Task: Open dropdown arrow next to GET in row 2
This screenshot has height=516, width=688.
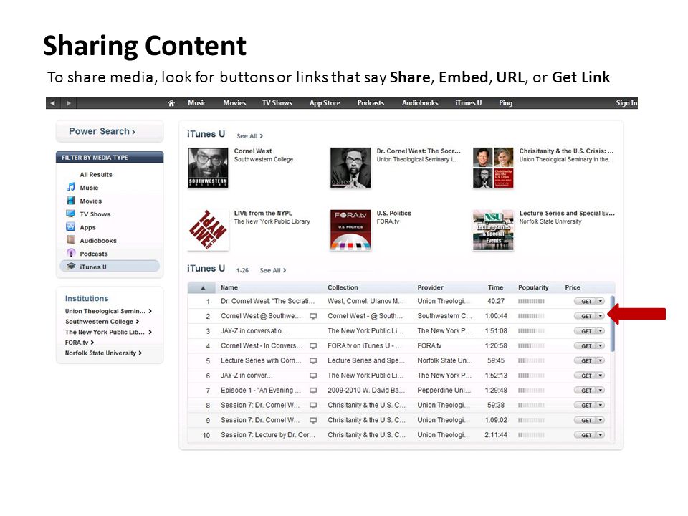Action: click(601, 316)
